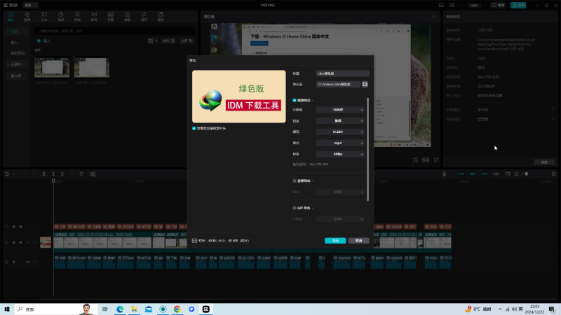
Task: Enable the GIF export checkbox
Action: coord(295,208)
